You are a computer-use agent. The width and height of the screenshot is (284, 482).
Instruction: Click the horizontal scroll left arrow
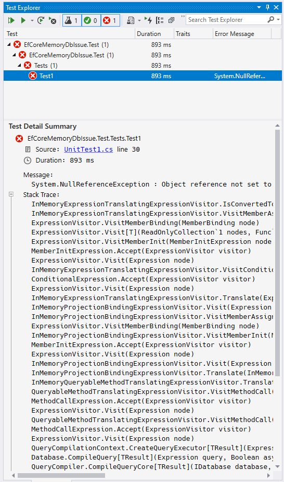click(14, 476)
